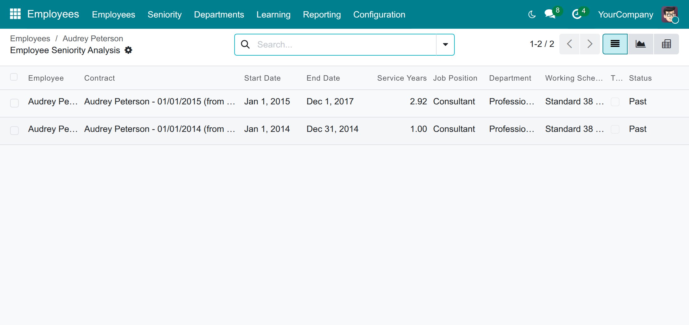The image size is (689, 325).
Task: Open the Learning menu
Action: tap(273, 14)
